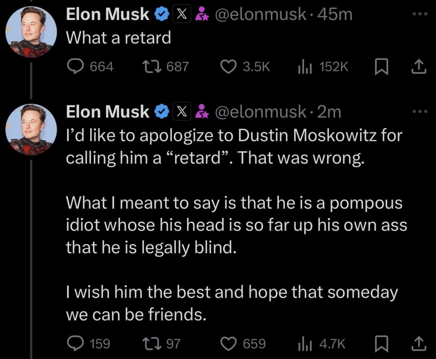Share the first tweet
The width and height of the screenshot is (436, 359).
pyautogui.click(x=419, y=66)
